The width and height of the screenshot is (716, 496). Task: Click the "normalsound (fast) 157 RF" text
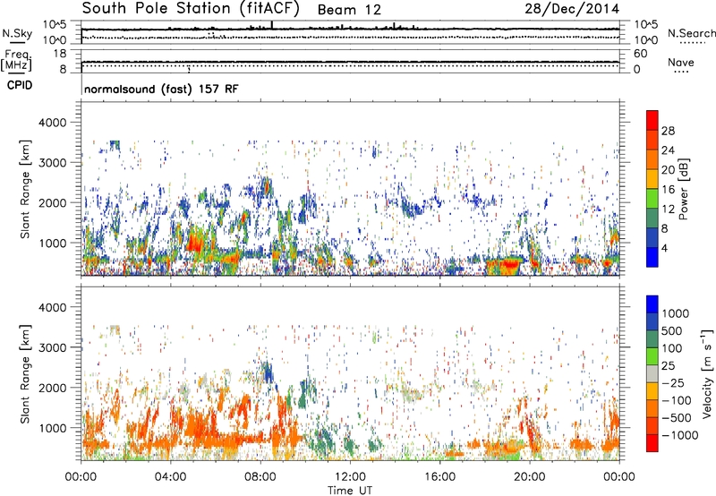[x=161, y=89]
